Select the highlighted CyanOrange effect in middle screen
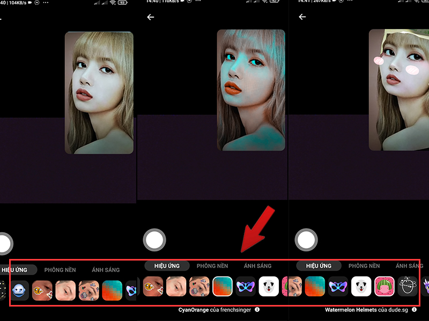 pos(223,286)
